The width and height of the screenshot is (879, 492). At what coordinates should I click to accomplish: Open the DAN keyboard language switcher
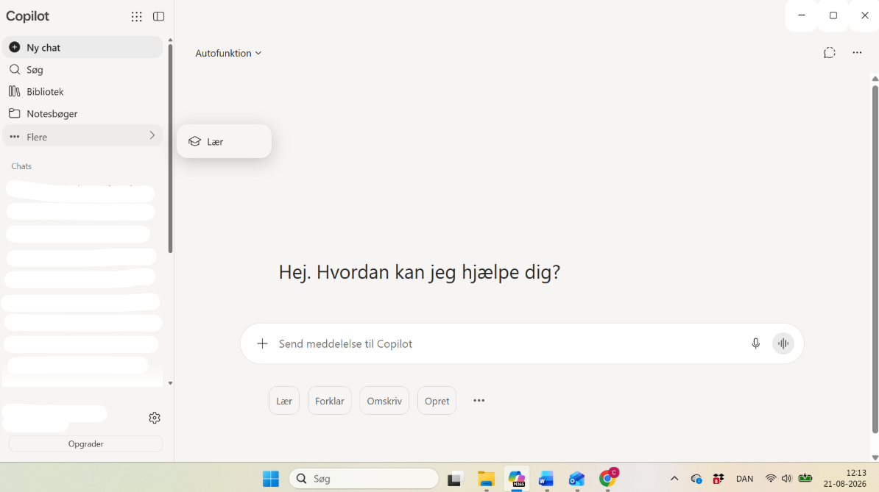coord(744,479)
